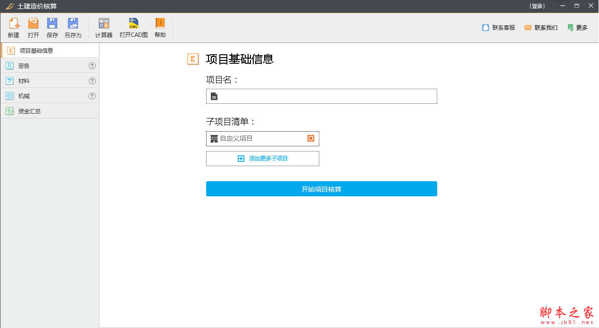
Task: Select the 材料 sidebar section
Action: (24, 81)
